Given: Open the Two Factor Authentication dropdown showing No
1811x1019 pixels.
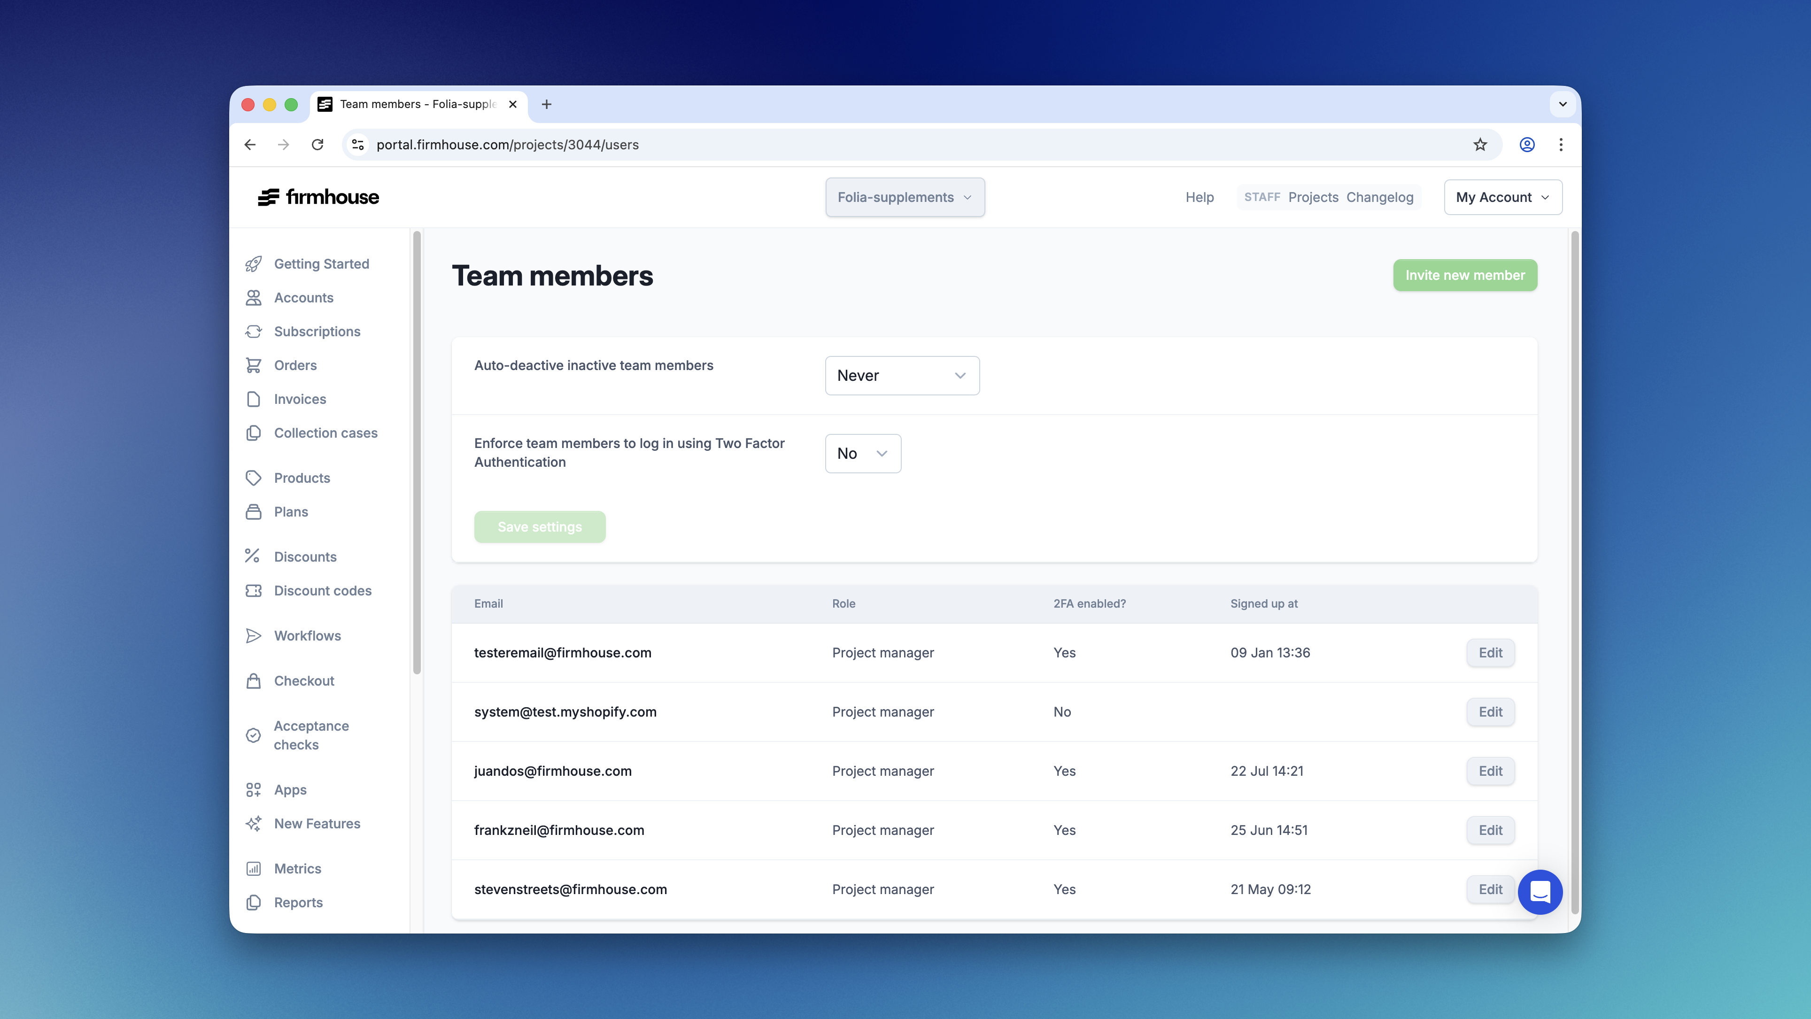Looking at the screenshot, I should pos(863,453).
